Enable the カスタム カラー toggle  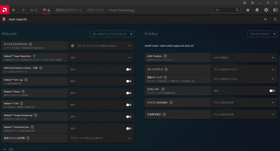(272, 91)
